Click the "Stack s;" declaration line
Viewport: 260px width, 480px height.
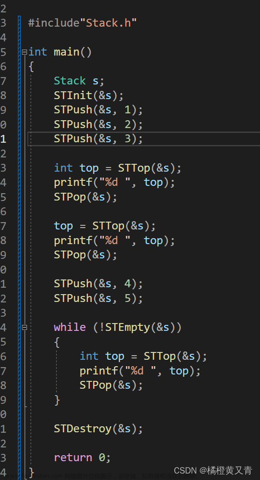[79, 81]
